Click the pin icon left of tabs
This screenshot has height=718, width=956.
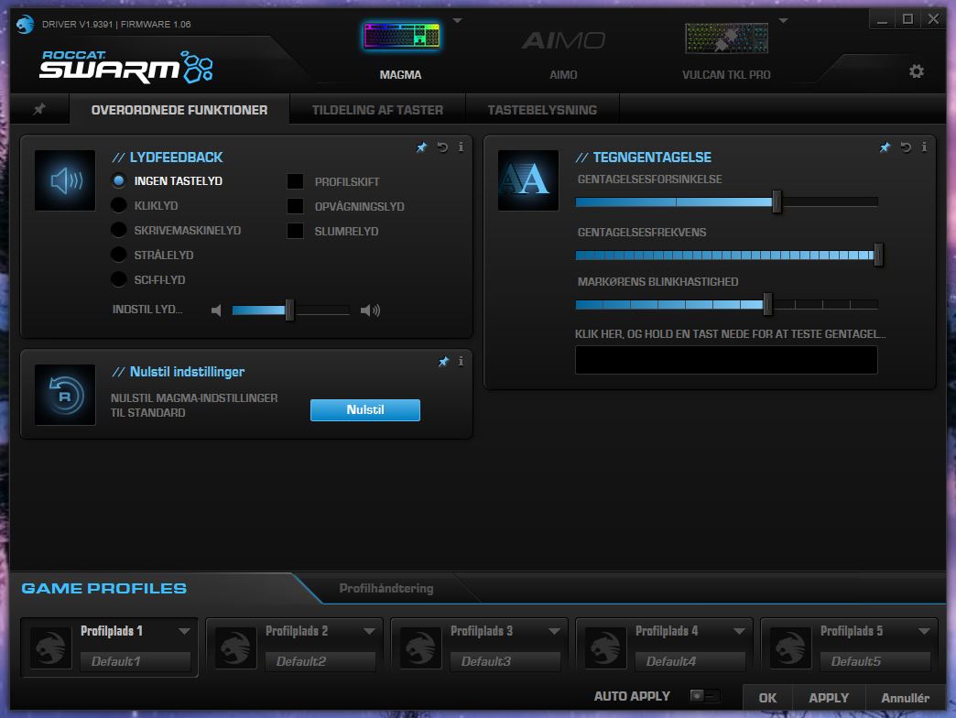[x=39, y=109]
